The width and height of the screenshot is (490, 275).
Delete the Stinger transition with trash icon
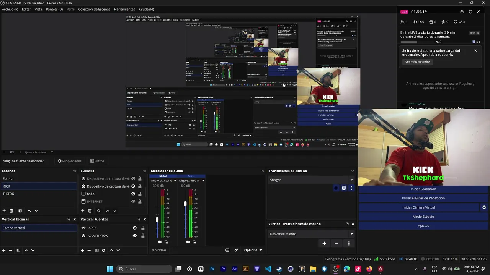click(344, 188)
